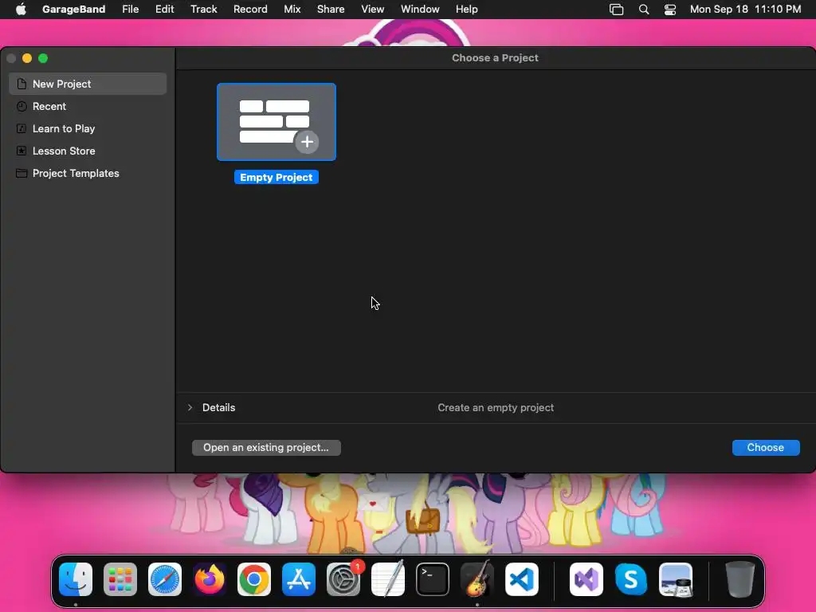Open TextEdit from the Dock
816x612 pixels.
coord(388,579)
